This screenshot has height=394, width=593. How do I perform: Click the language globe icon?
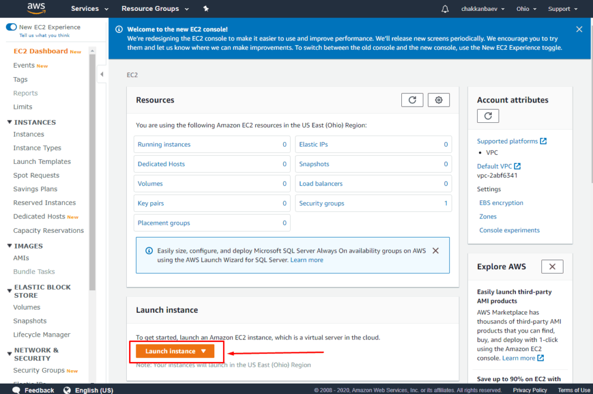coord(67,390)
